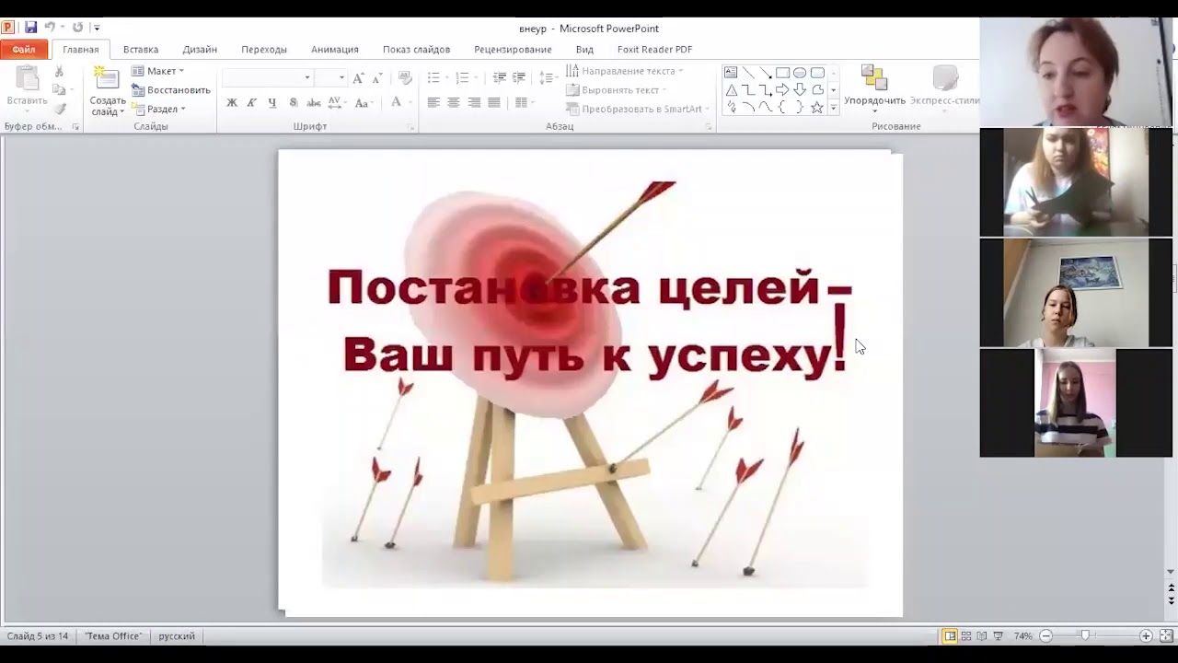Open Направление текста dropdown

pos(624,71)
